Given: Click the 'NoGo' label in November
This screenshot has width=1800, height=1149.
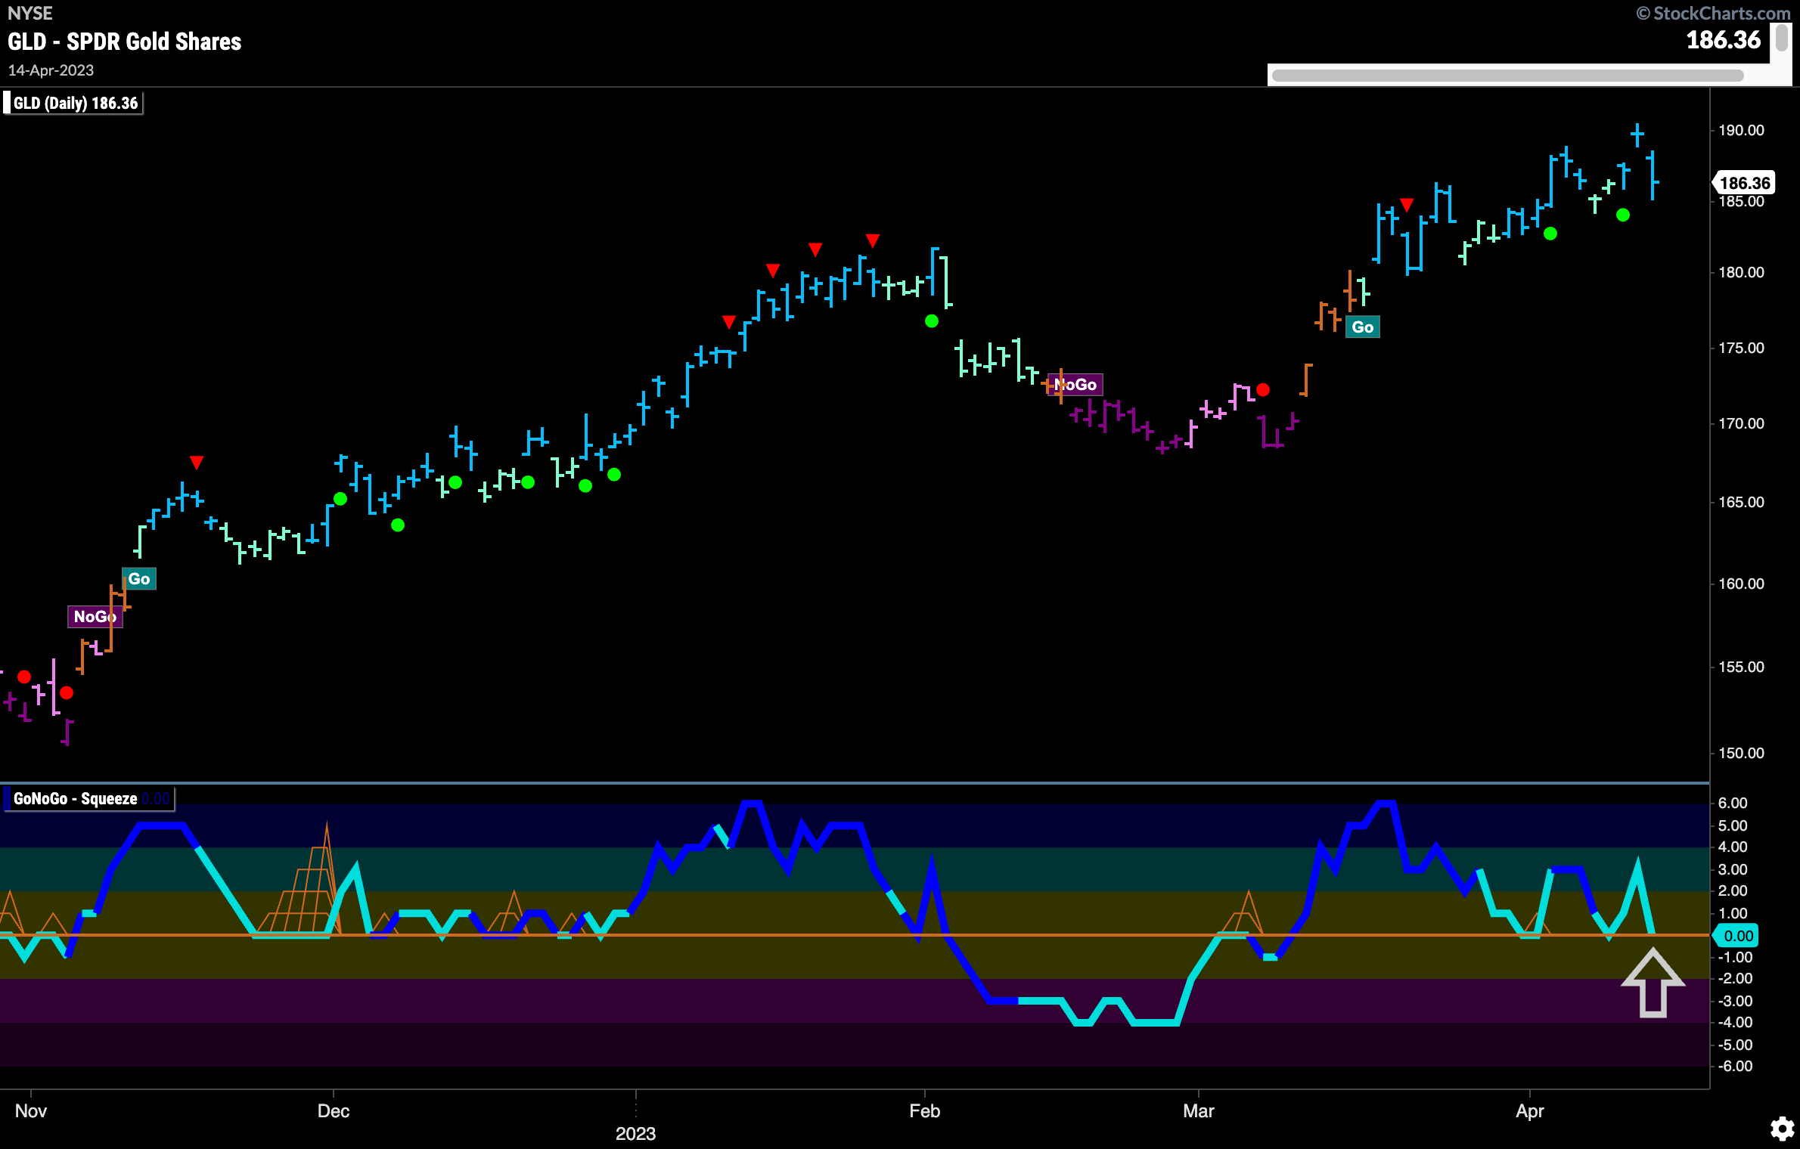Looking at the screenshot, I should pos(95,616).
